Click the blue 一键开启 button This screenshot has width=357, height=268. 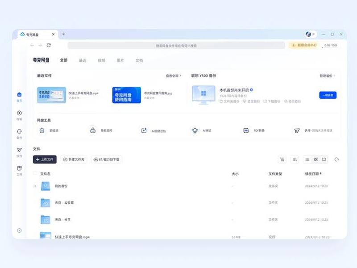(328, 95)
